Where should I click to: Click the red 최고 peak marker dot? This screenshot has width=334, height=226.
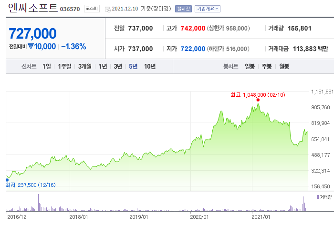pyautogui.click(x=258, y=100)
